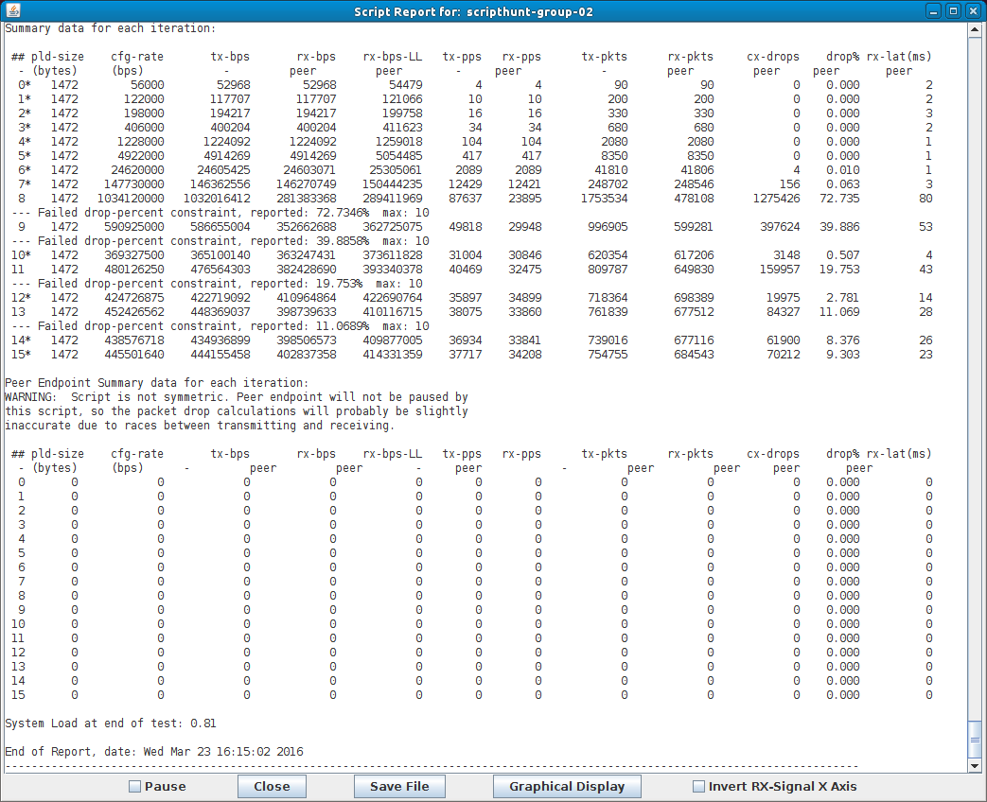The height and width of the screenshot is (802, 987).
Task: Enable the Pause checkbox
Action: point(134,787)
